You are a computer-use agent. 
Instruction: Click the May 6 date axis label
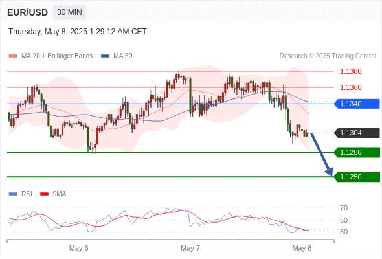pyautogui.click(x=79, y=248)
